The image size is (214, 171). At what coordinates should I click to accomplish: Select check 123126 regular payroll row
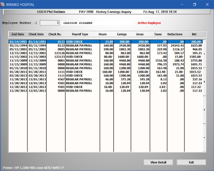pos(106,53)
